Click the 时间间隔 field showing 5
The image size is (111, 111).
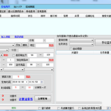16,88
